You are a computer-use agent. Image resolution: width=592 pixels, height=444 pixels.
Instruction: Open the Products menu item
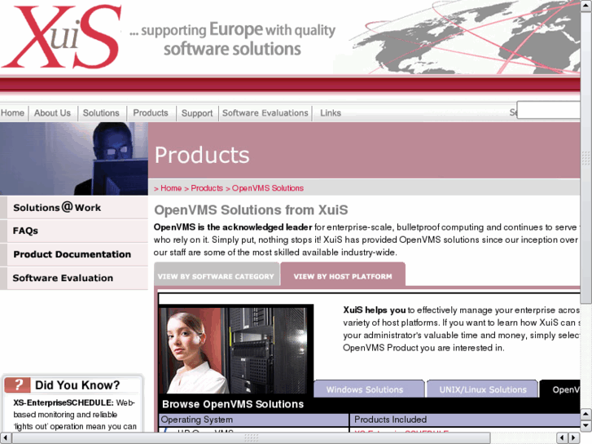pyautogui.click(x=151, y=113)
